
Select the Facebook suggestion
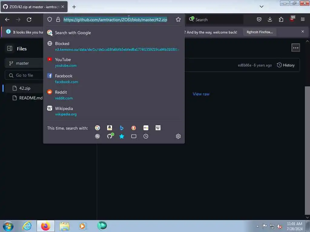point(114,79)
